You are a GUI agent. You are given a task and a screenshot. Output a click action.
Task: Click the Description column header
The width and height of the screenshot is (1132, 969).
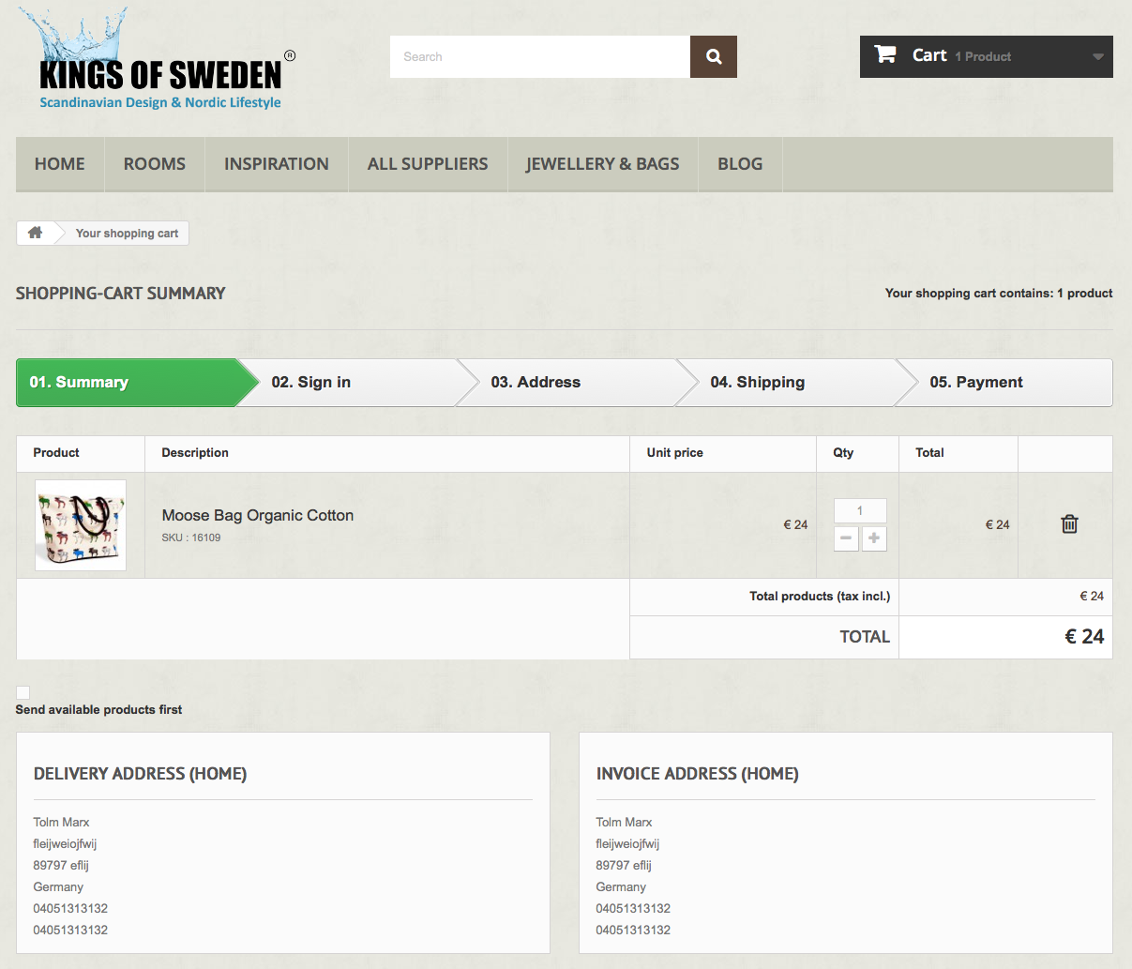point(195,452)
